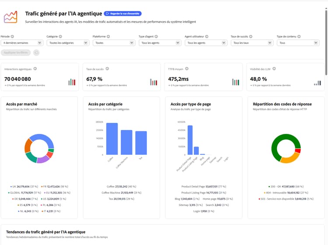Click mini bar chart on Interactions agentiques card
328x245 pixels.
[x=72, y=82]
